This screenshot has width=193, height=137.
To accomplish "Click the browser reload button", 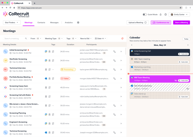I will (10, 8).
